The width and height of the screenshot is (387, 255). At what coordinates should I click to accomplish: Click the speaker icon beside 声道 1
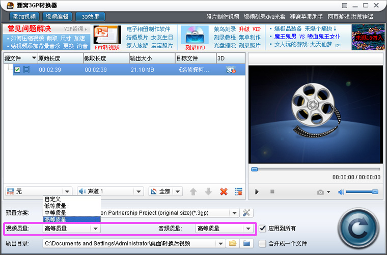(x=82, y=191)
